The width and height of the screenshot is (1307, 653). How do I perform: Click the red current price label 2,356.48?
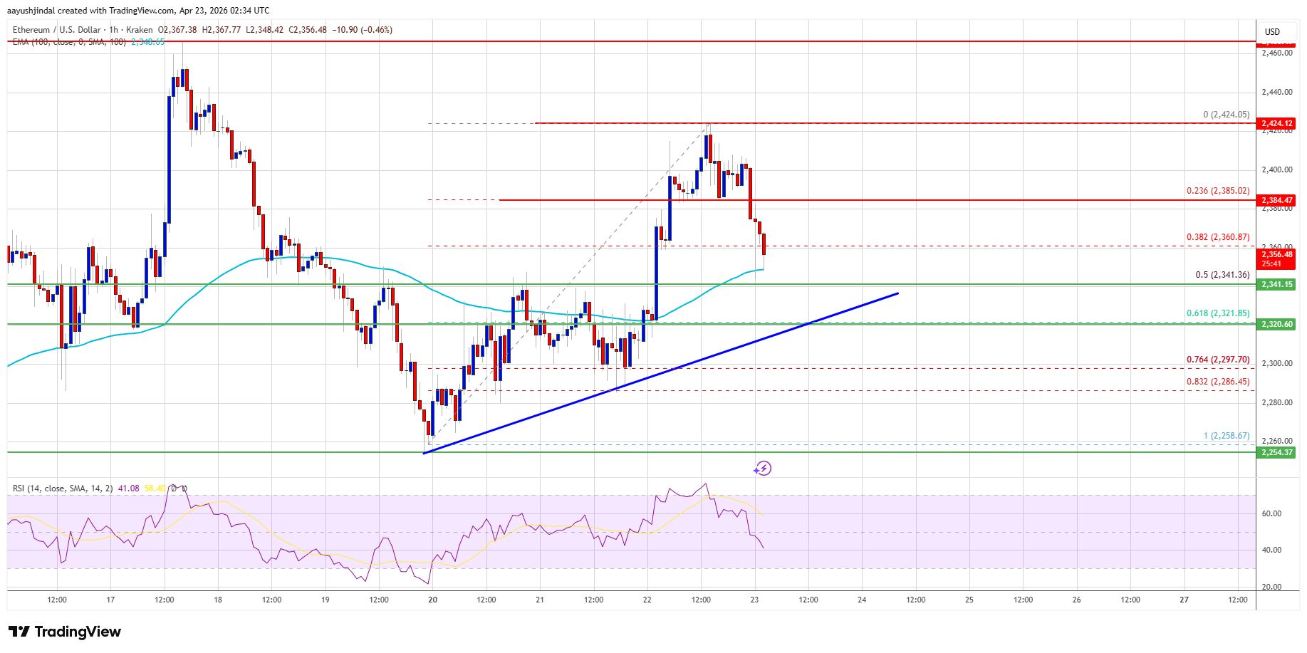[x=1276, y=254]
